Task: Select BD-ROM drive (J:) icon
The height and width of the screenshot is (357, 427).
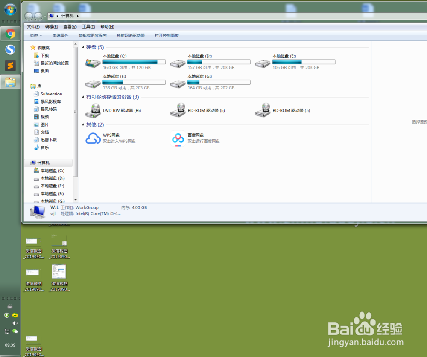Action: (263, 110)
